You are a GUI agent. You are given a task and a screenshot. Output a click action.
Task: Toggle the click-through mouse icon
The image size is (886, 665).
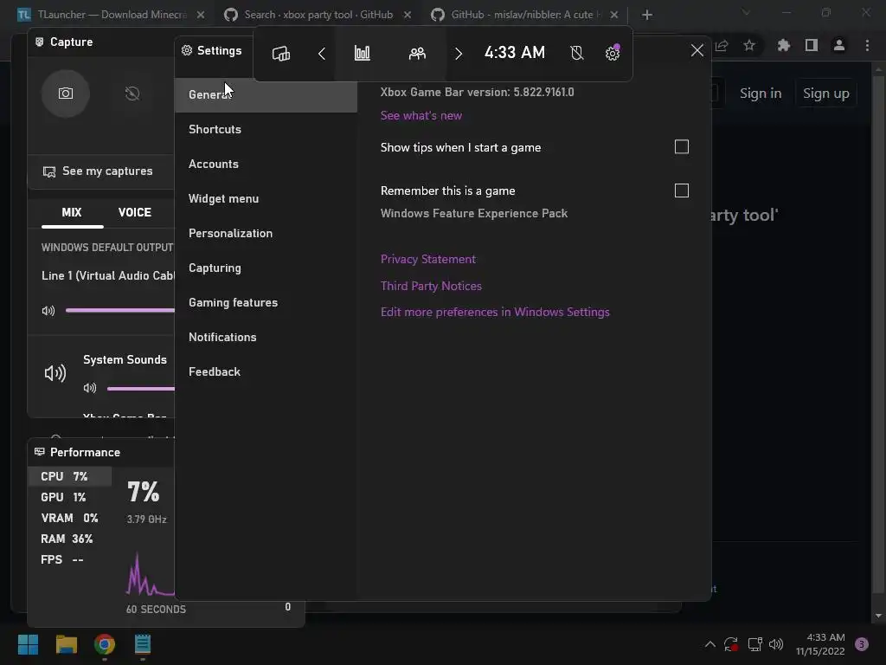point(576,53)
